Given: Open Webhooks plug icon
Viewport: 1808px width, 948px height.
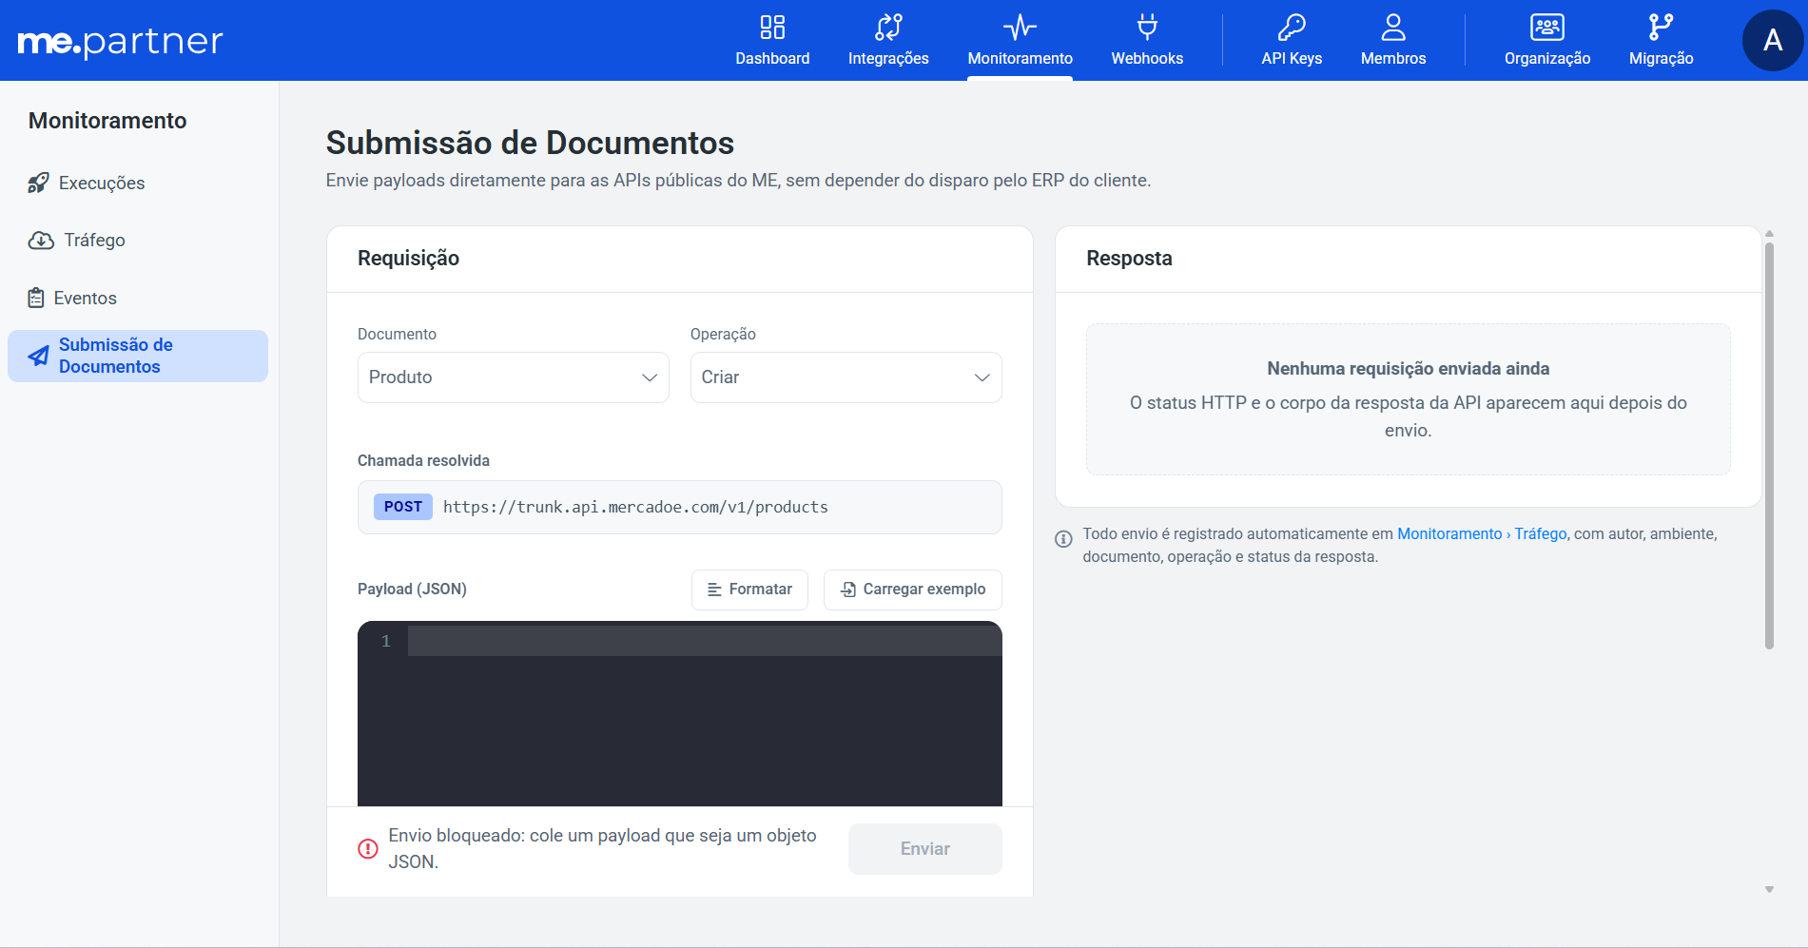Looking at the screenshot, I should point(1147,27).
